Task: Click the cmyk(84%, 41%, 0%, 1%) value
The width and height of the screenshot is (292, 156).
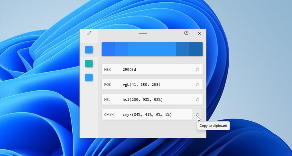Action: click(x=147, y=115)
